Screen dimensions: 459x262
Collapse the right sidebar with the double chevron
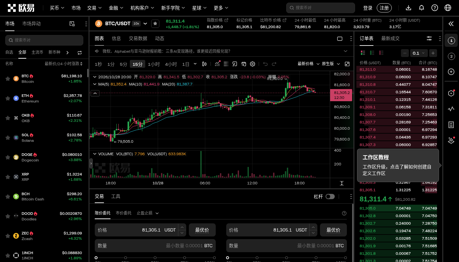451,24
